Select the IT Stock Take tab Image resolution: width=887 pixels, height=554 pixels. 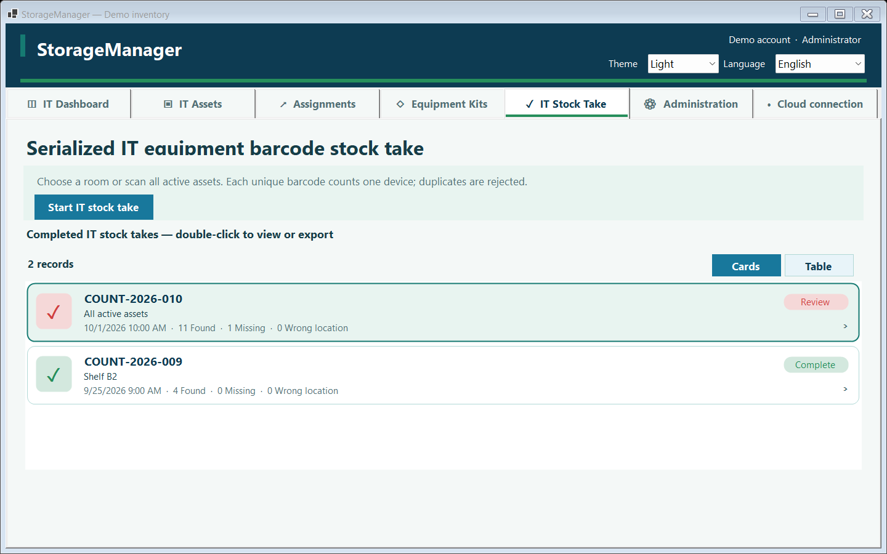567,103
